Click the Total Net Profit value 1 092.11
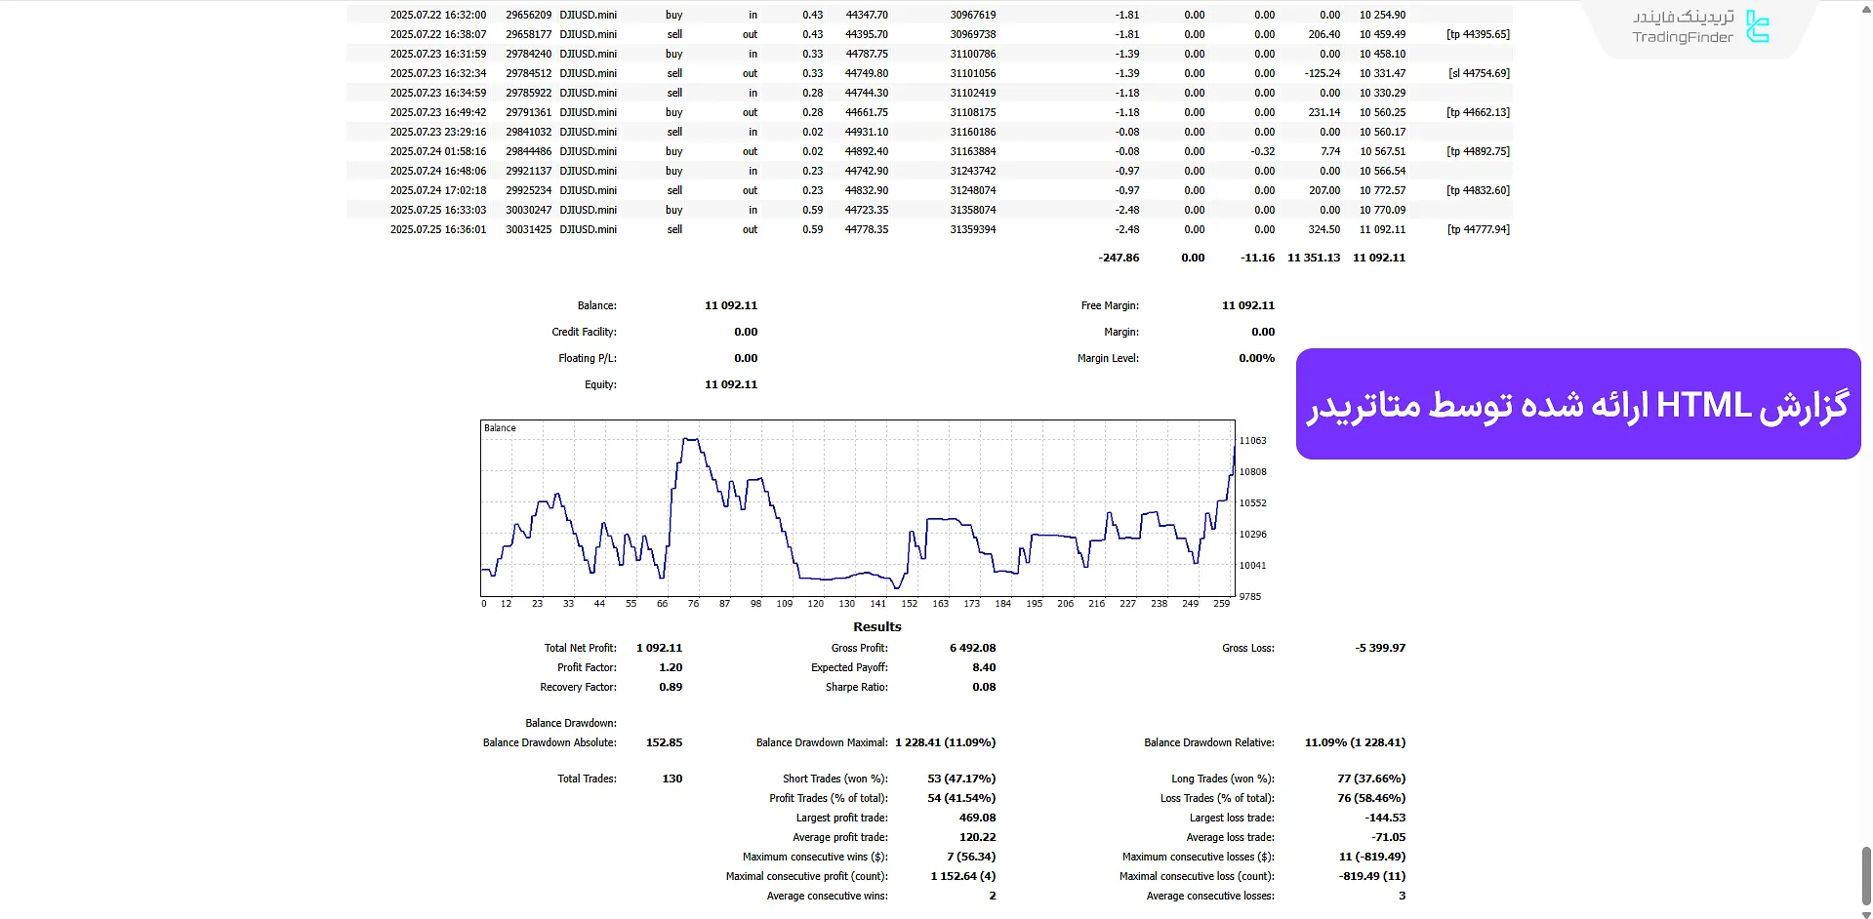The image size is (1873, 919). [x=658, y=647]
